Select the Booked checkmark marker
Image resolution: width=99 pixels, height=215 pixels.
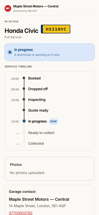coord(24,78)
